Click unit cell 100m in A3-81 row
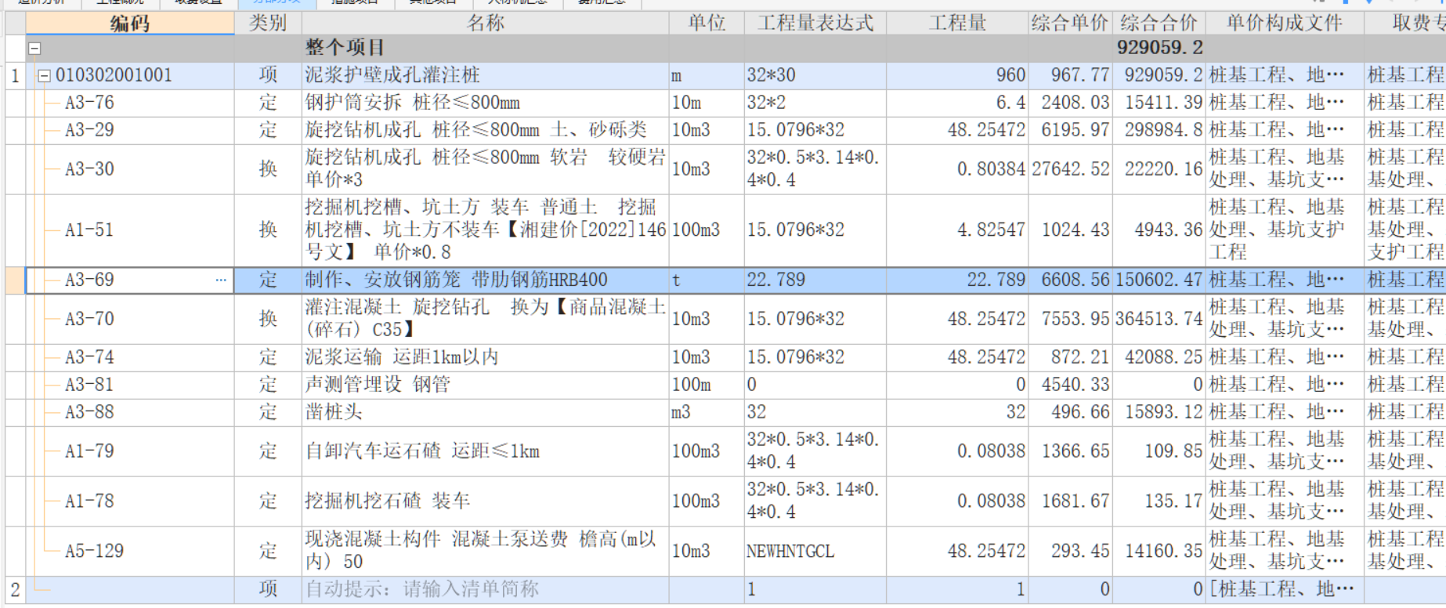 (707, 385)
